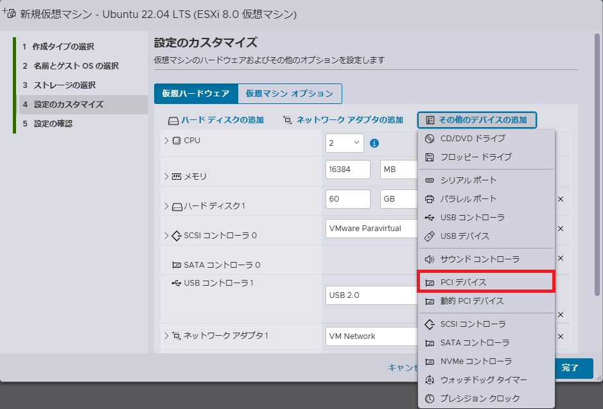603x409 pixels.
Task: Remove ハード ディスク 1 with X
Action: pyautogui.click(x=561, y=199)
